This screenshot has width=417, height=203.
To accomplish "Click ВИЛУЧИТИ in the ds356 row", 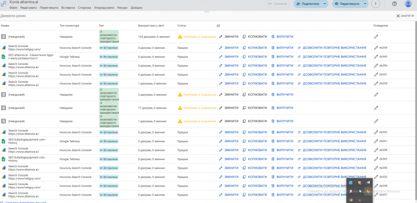I will [282, 66].
